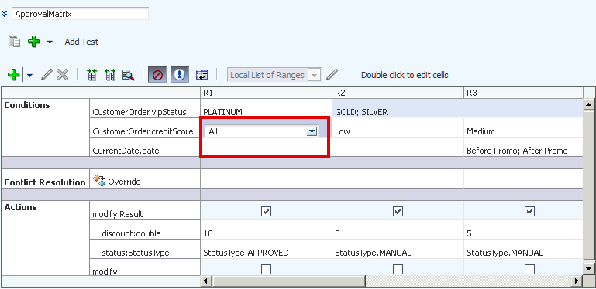
Task: Click table icon with green horizontal arrow
Action: pos(110,75)
